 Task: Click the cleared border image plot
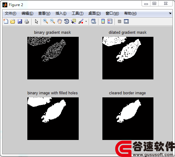[x=128, y=119]
